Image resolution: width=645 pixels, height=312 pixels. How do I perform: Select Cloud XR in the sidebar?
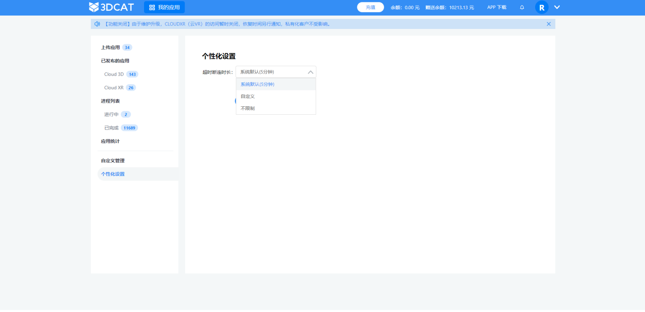114,88
